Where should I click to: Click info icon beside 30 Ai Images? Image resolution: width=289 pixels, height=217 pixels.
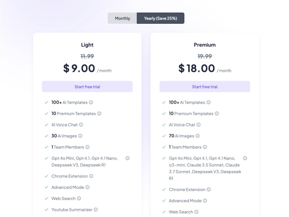80,136
